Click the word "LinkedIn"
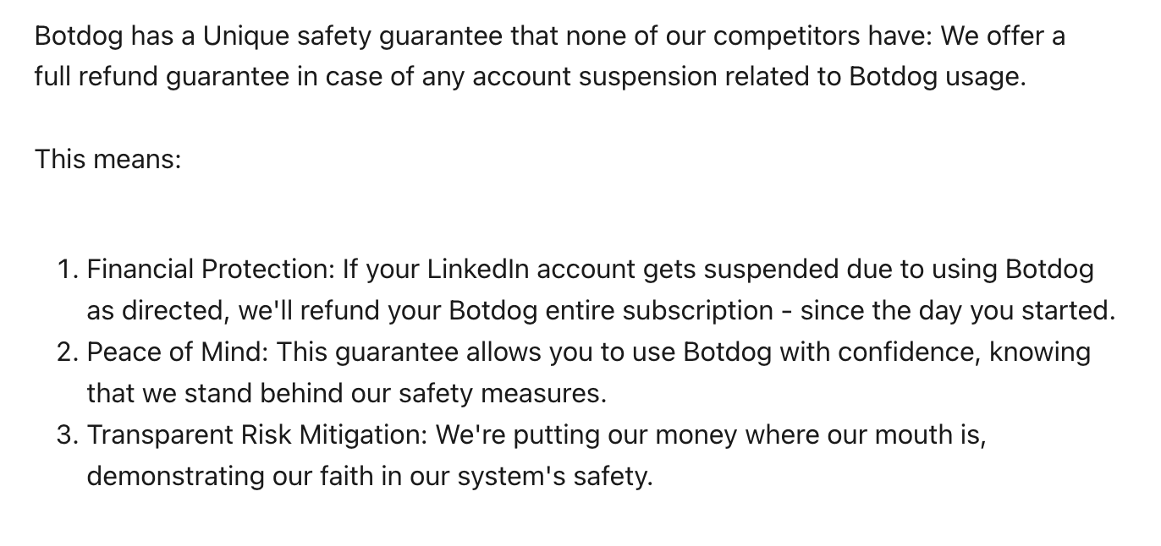This screenshot has width=1161, height=546. pyautogui.click(x=478, y=270)
